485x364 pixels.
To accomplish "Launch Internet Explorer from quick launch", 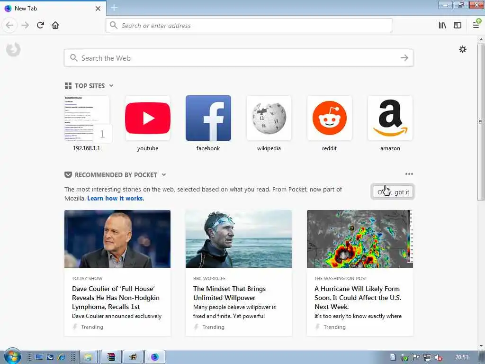I will coord(61,357).
